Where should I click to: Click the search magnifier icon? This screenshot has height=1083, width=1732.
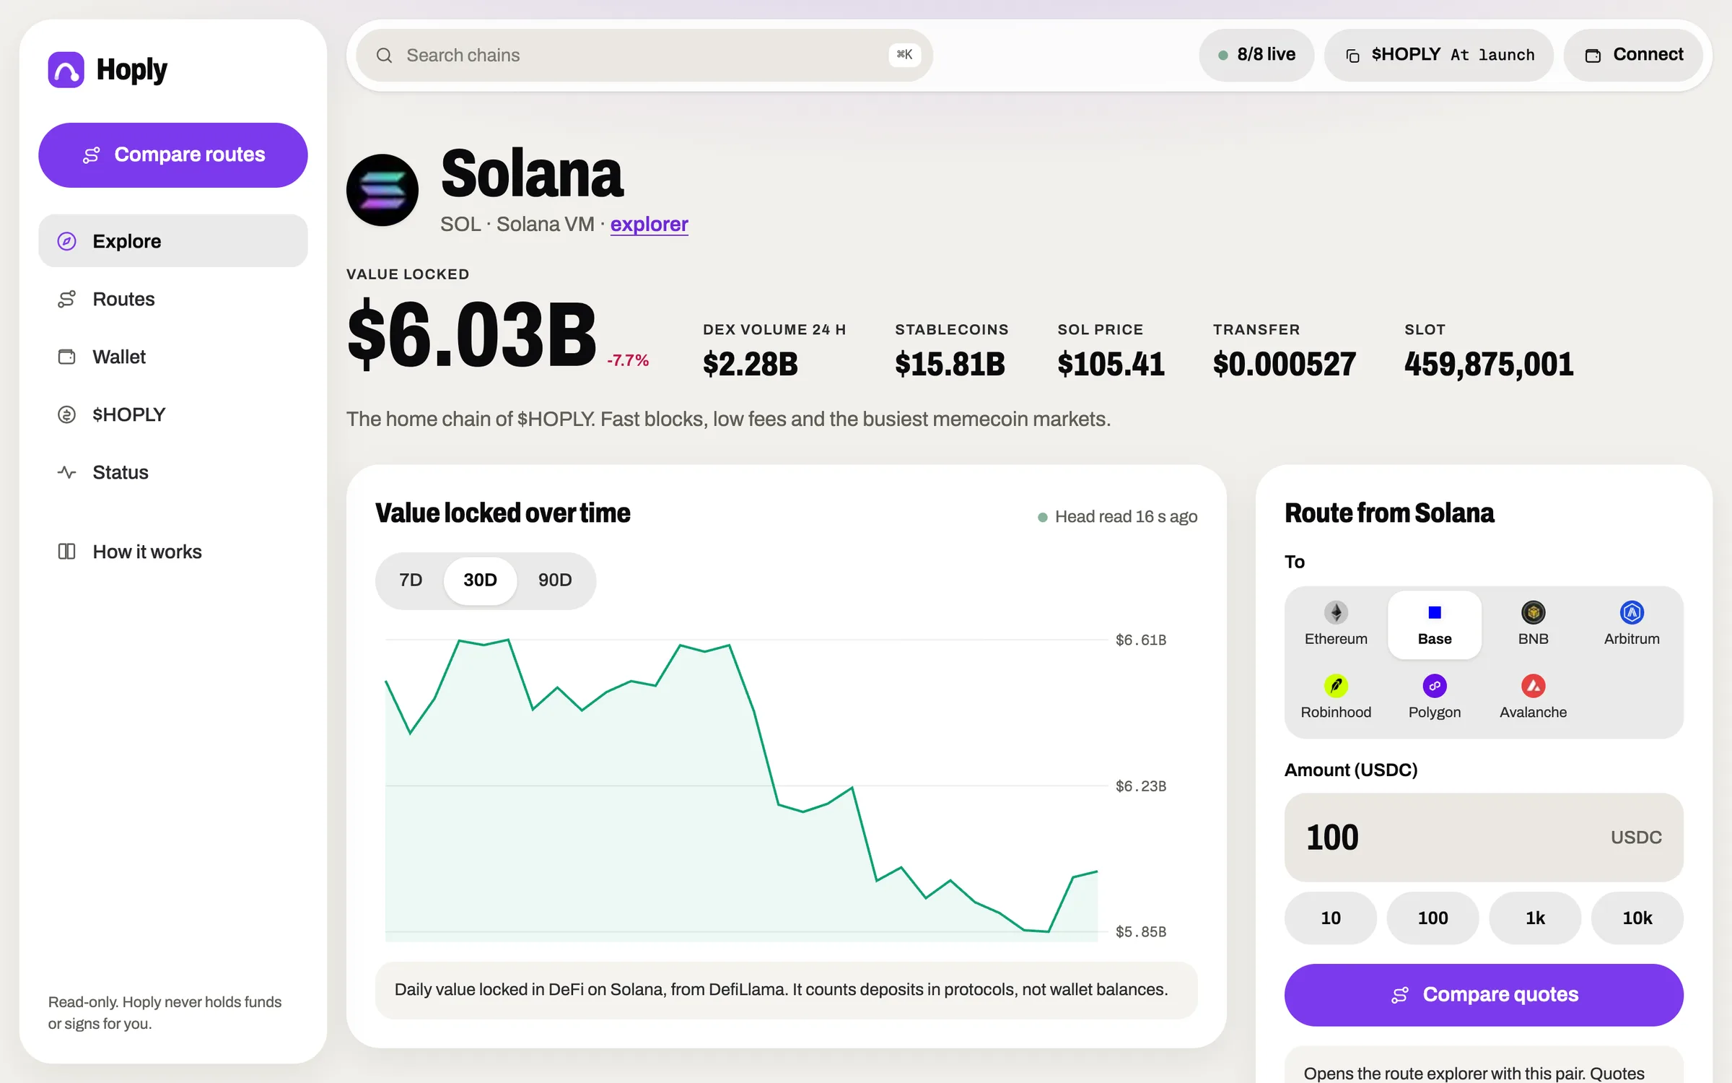(x=384, y=56)
